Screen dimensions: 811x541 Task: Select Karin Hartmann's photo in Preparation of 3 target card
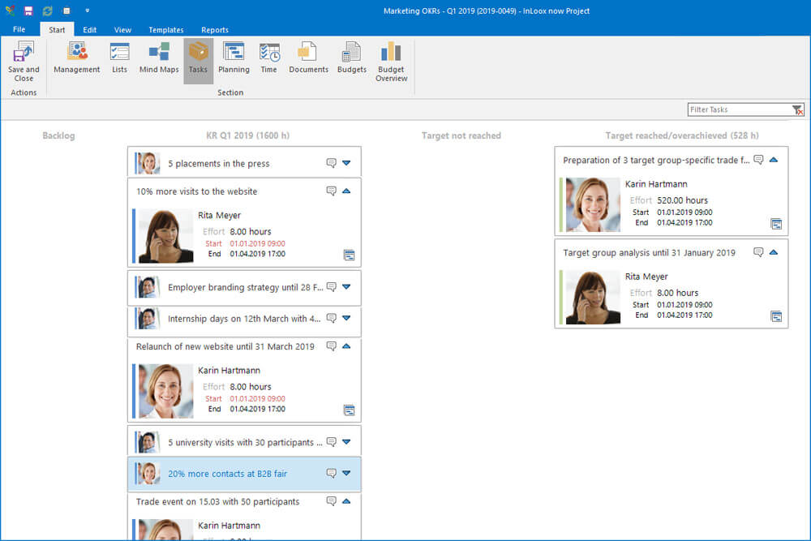click(593, 205)
